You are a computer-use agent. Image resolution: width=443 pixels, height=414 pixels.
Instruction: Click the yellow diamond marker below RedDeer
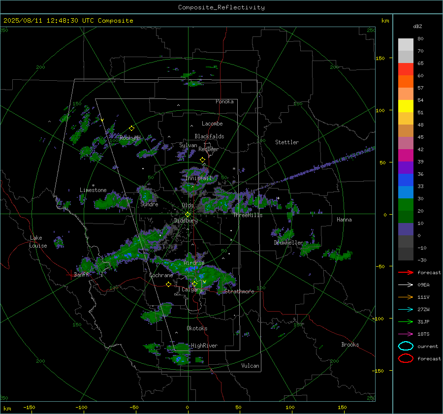[202, 160]
